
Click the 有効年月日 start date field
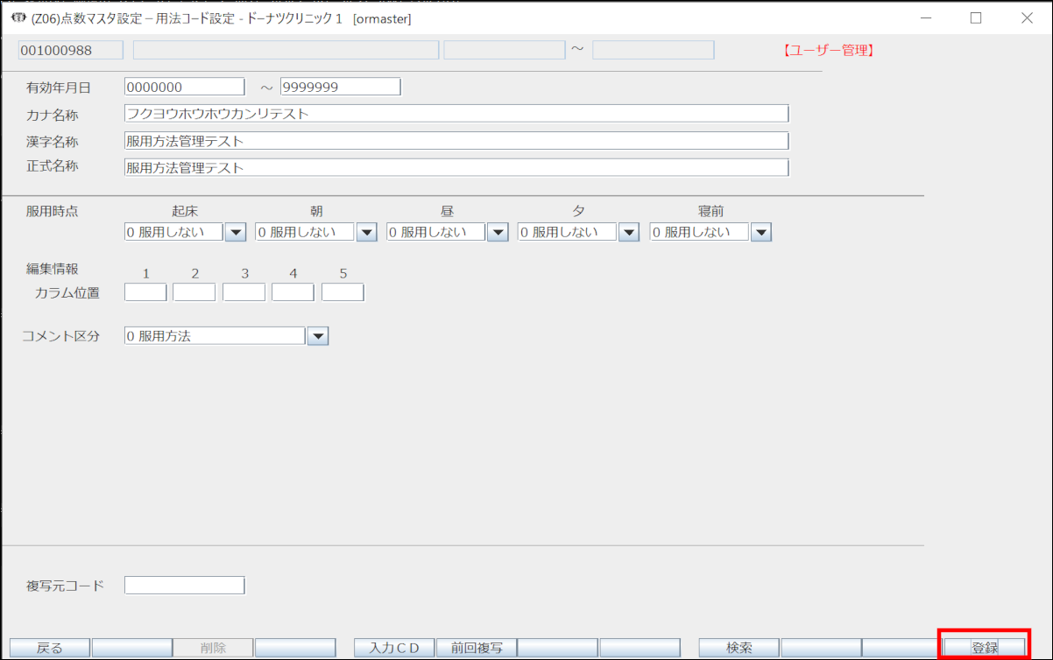pos(184,87)
